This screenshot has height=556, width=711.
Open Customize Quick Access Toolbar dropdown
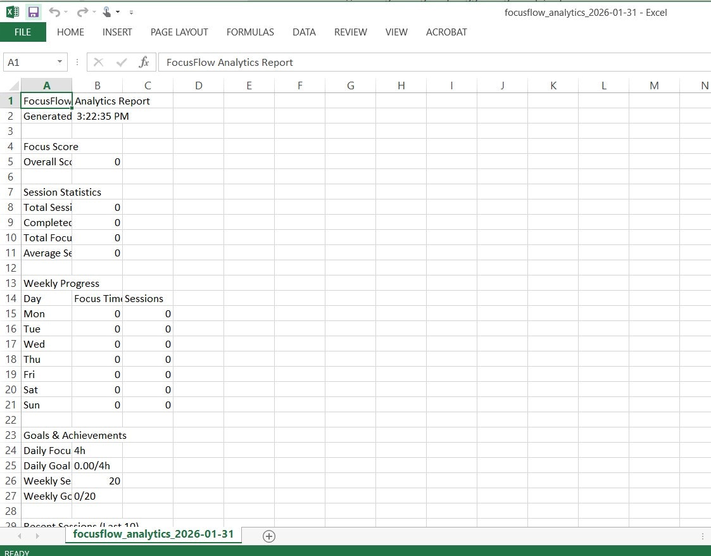tap(131, 12)
